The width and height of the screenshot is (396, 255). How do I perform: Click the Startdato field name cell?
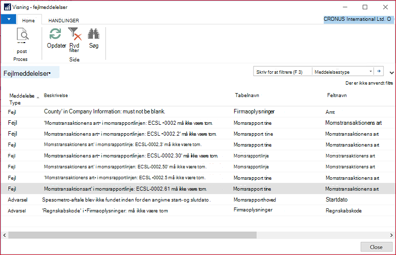point(337,200)
